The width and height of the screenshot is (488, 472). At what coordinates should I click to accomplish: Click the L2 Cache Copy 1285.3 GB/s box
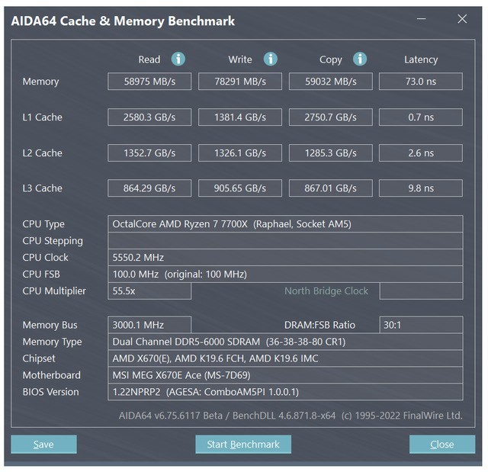coord(330,153)
